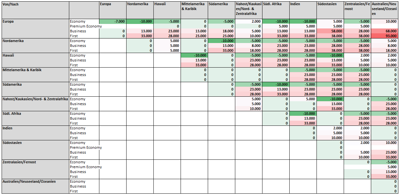The width and height of the screenshot is (400, 195).
Task: Select the 93.000 cell
Action: 384,36
